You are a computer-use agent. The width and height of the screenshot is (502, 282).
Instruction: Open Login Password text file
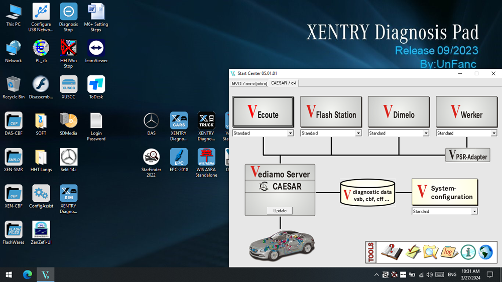click(x=96, y=127)
